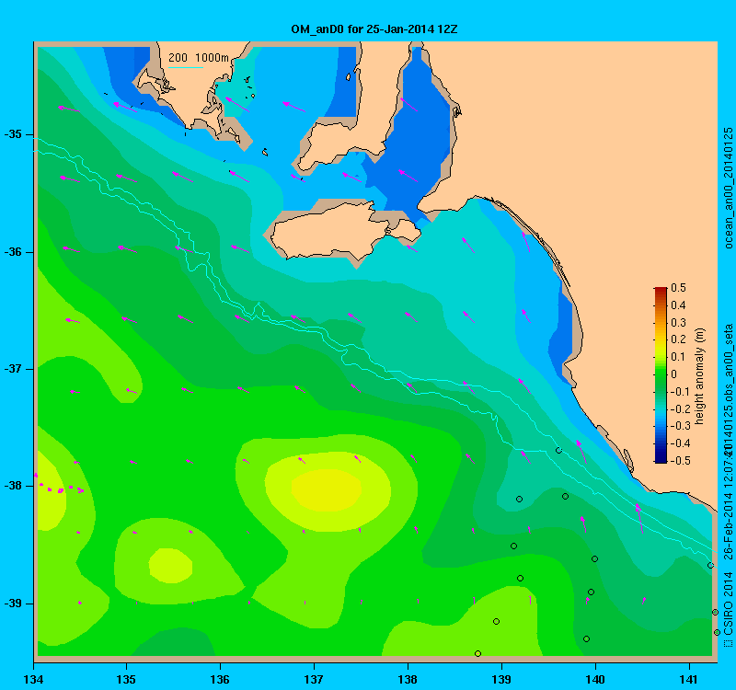Click the map title "OM_anD0 for 25-Jan-2014 12Z"
The width and height of the screenshot is (736, 690).
click(x=374, y=29)
